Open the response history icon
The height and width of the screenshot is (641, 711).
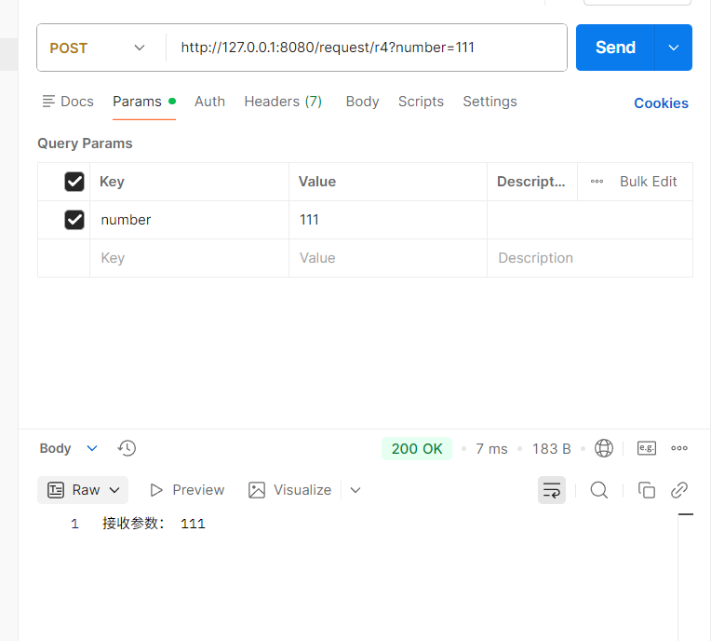click(127, 448)
